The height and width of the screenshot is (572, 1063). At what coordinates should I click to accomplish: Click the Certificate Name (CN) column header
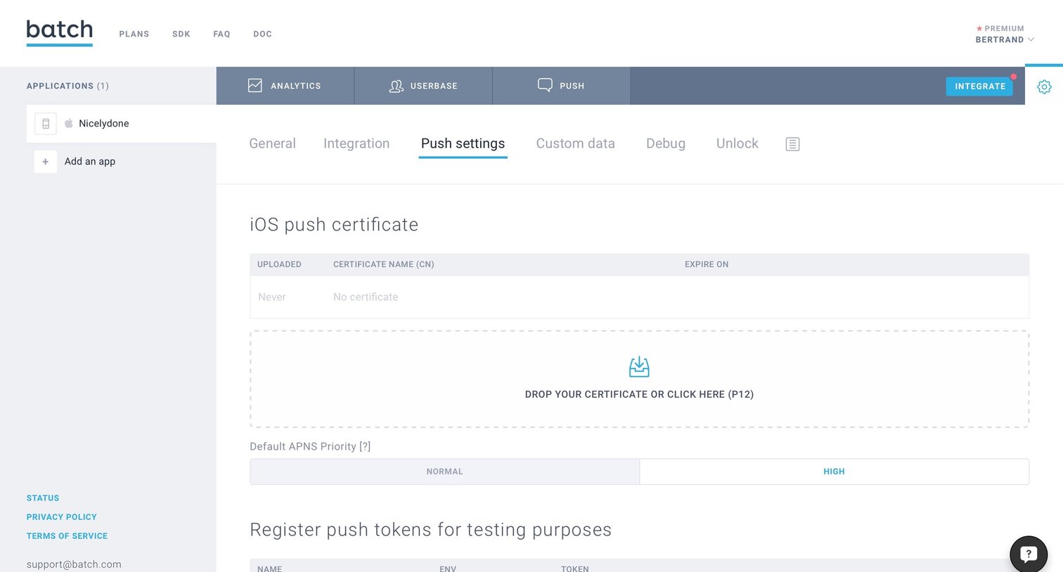click(x=384, y=264)
